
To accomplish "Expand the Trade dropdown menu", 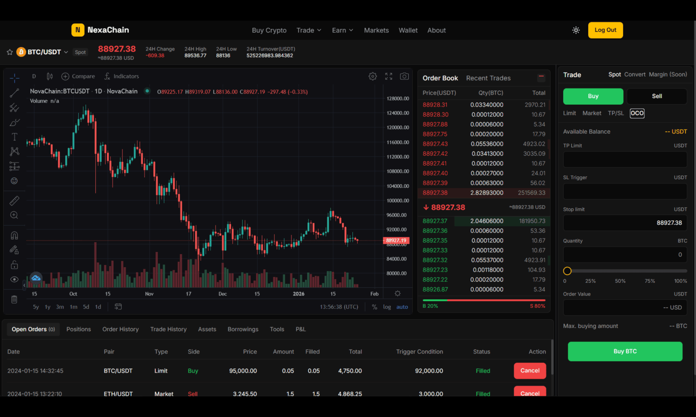I will pyautogui.click(x=309, y=30).
